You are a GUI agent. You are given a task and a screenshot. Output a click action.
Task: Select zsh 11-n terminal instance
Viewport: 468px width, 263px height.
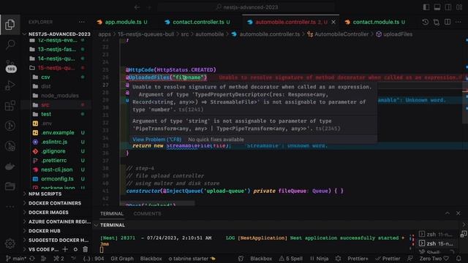point(436,235)
